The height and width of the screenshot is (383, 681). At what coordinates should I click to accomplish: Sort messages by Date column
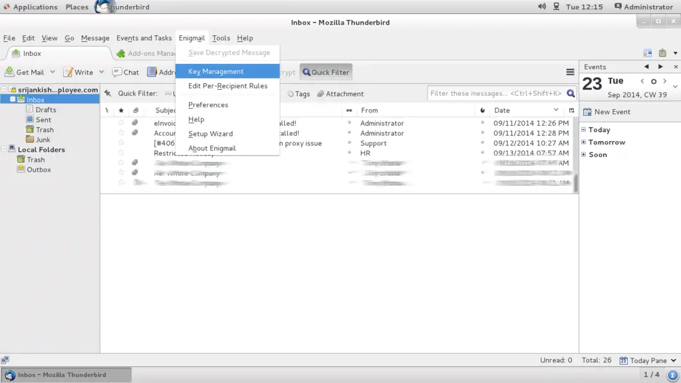[527, 110]
